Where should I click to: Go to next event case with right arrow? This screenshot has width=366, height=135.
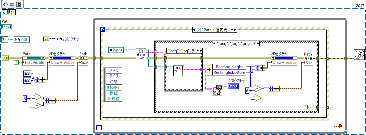(x=235, y=30)
